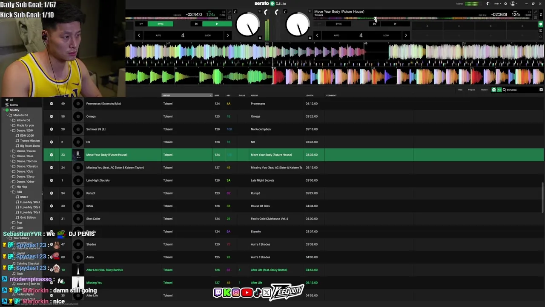Select All in the crates sidebar
This screenshot has height=307, width=545.
click(11, 100)
